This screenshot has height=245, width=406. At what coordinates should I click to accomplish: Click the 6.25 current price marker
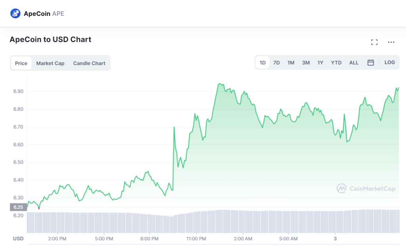click(x=18, y=207)
